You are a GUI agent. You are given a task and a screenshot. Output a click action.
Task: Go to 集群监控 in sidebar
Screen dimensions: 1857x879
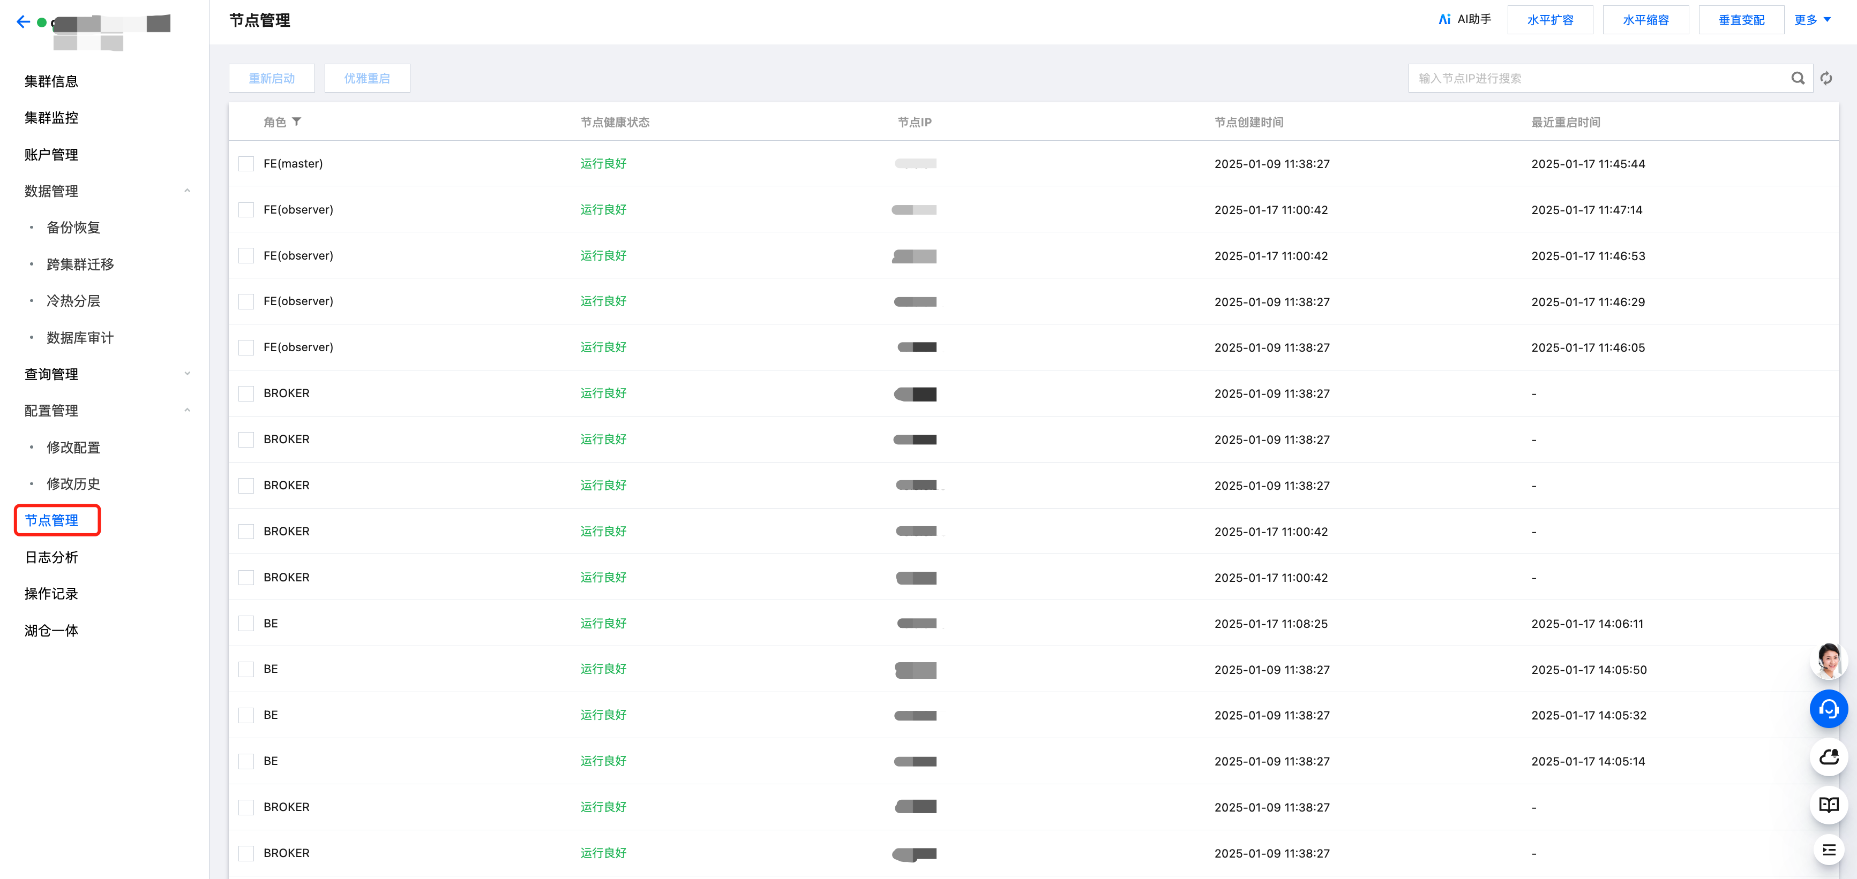51,117
